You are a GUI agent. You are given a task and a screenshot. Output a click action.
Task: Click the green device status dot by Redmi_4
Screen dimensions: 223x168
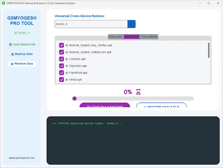coord(16,33)
